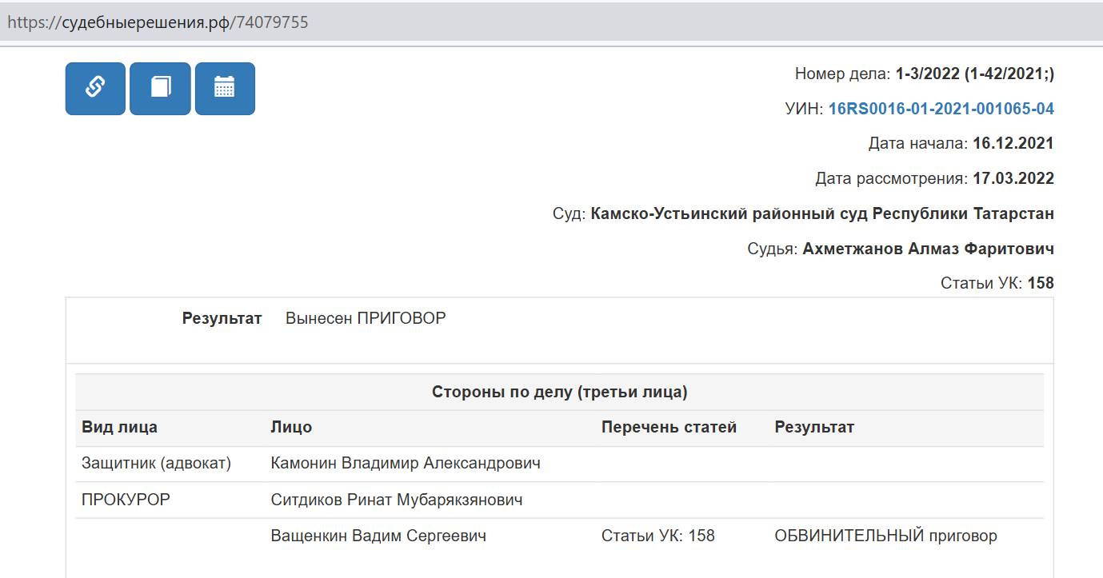Viewport: 1103px width, 578px height.
Task: Select the case number 1-3/2022 text
Action: [928, 74]
